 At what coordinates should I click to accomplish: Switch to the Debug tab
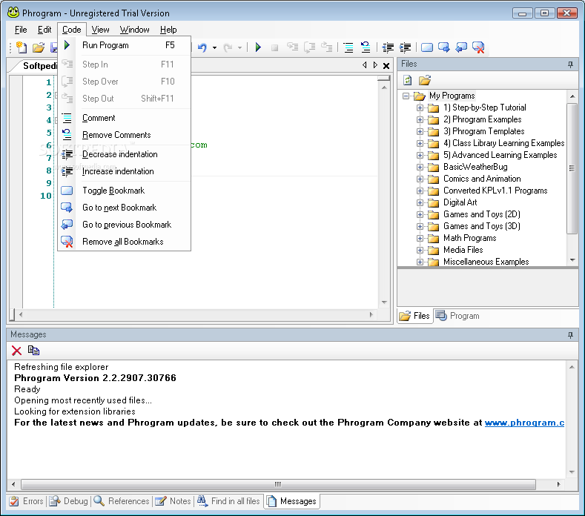pyautogui.click(x=69, y=501)
